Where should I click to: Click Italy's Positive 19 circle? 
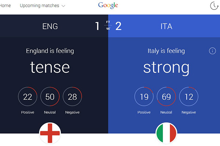click(144, 97)
